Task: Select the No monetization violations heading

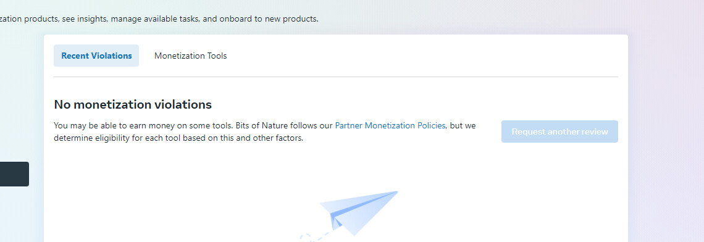Action: click(x=132, y=104)
